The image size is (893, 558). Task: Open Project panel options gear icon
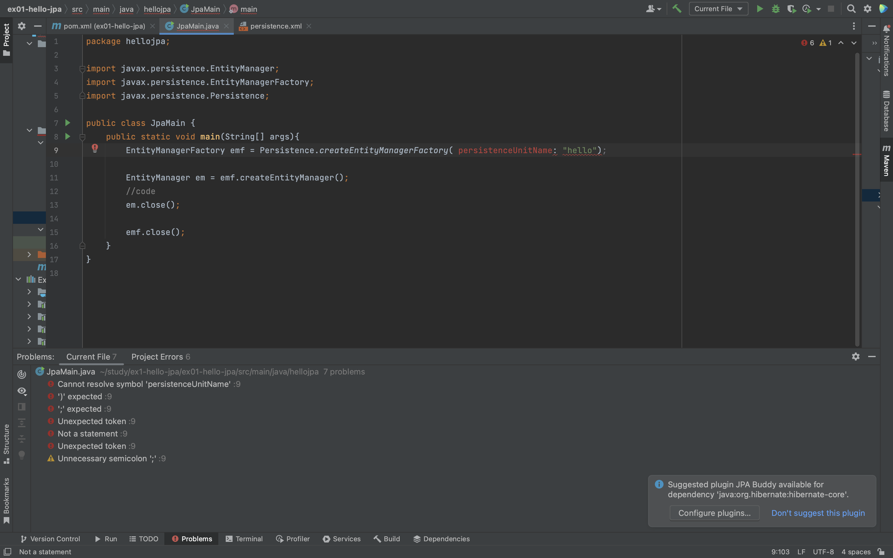click(x=21, y=26)
